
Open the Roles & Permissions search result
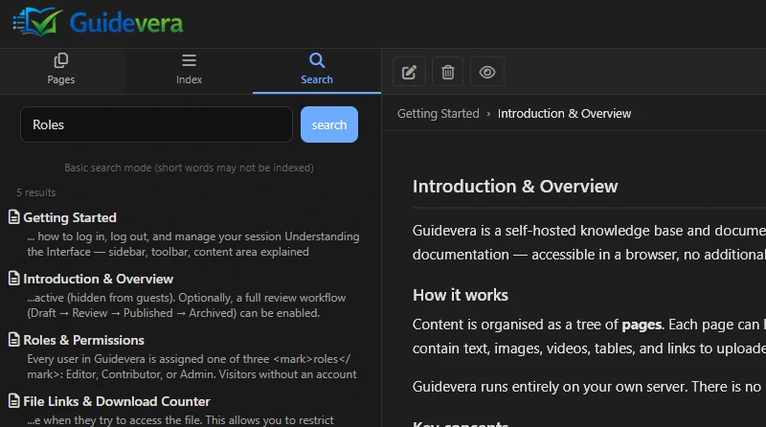point(83,340)
